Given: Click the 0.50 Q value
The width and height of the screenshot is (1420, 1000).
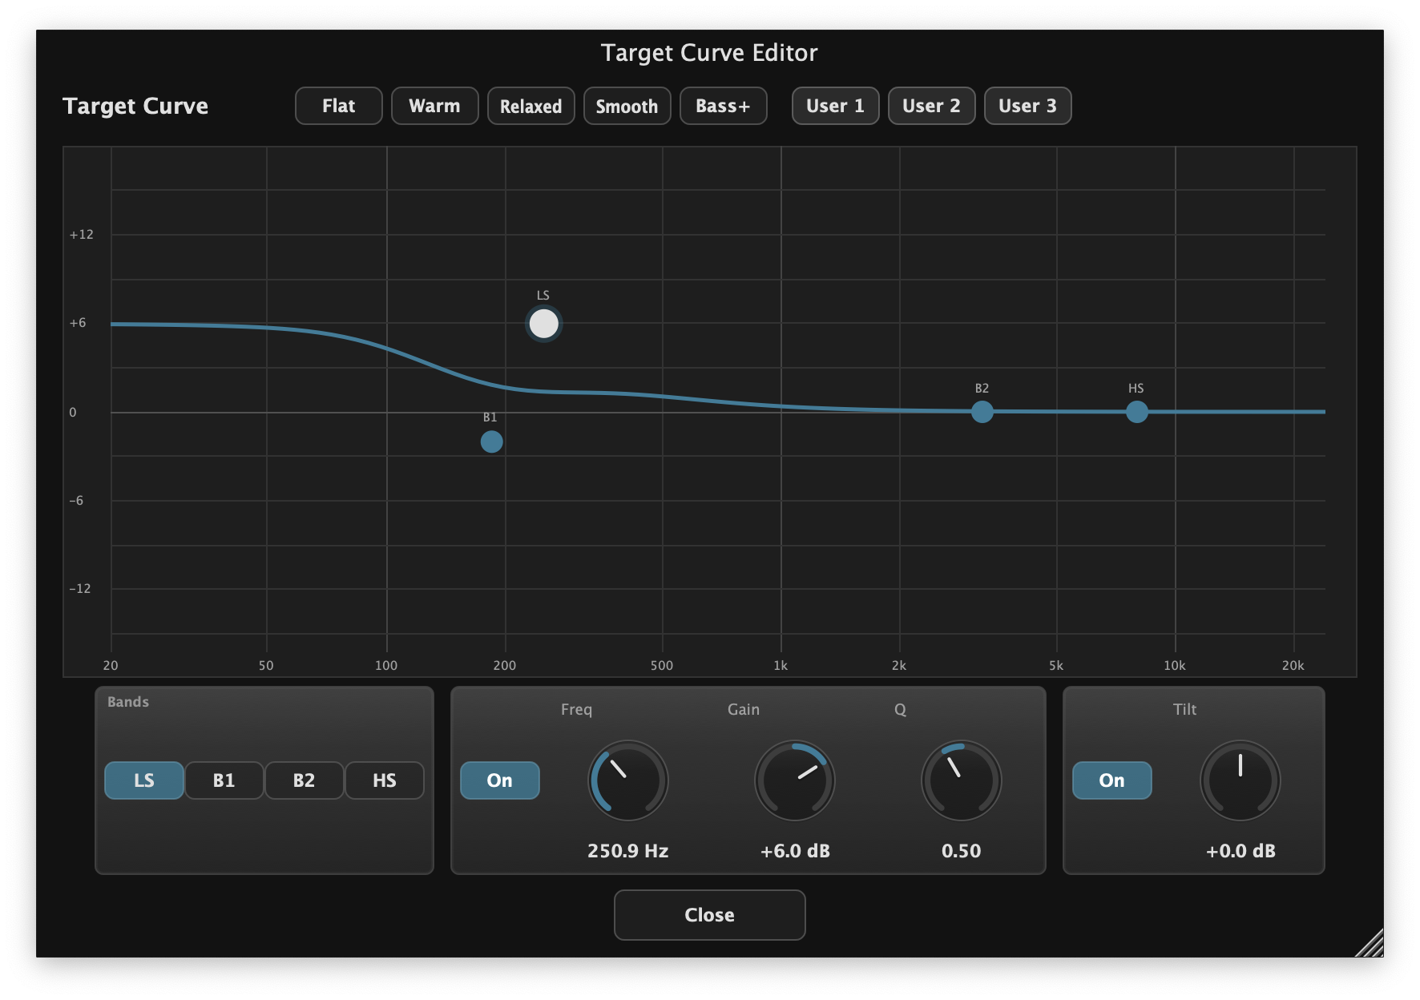Looking at the screenshot, I should [x=962, y=851].
